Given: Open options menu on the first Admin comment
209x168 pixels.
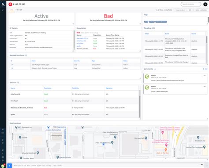Looking at the screenshot, I should 205,76.
